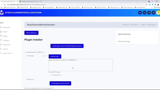The height and width of the screenshot is (90, 160).
Task: Click the Switch role to sidebar icon
Action: [x=1, y=53]
